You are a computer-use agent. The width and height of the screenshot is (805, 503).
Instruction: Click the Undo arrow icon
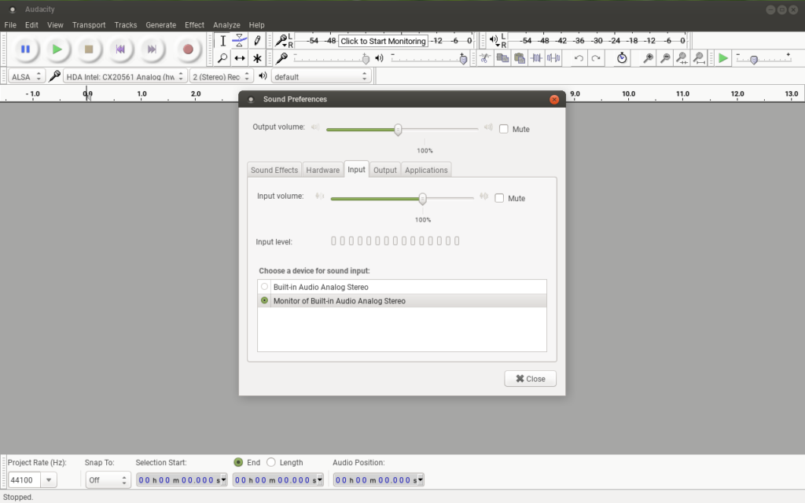579,58
